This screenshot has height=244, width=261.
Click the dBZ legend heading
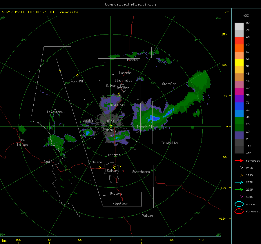point(246,15)
